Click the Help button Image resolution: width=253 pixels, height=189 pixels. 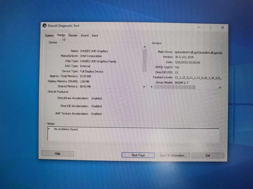tap(58, 153)
